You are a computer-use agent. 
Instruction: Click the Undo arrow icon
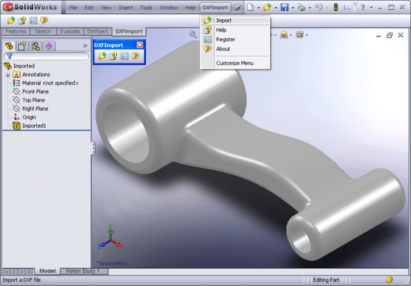point(319,7)
